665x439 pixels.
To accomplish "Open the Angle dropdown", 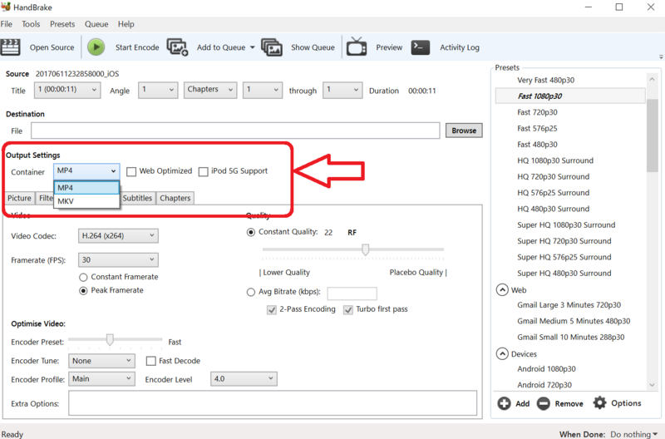I will [158, 90].
